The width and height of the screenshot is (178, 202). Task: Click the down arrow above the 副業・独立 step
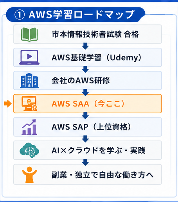tap(85, 162)
